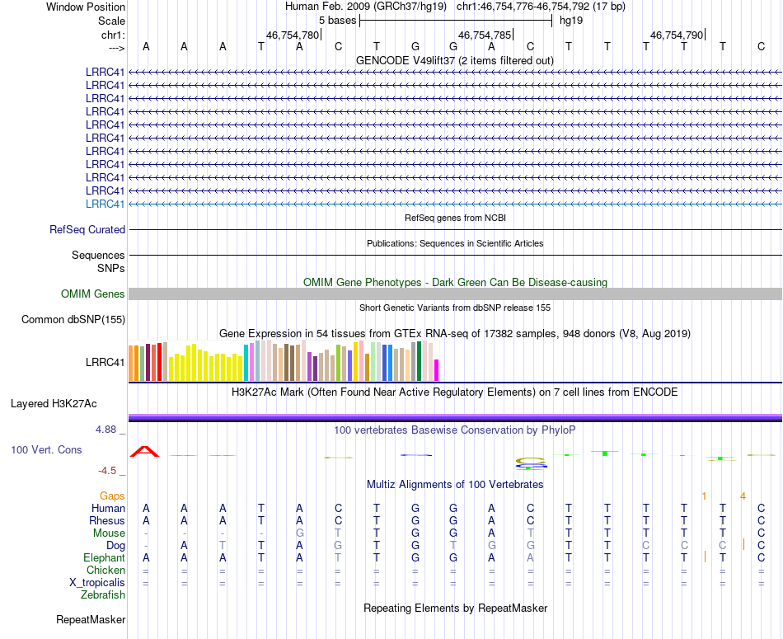
Task: Click the large red 'A' conservation logo
Action: pyautogui.click(x=145, y=452)
